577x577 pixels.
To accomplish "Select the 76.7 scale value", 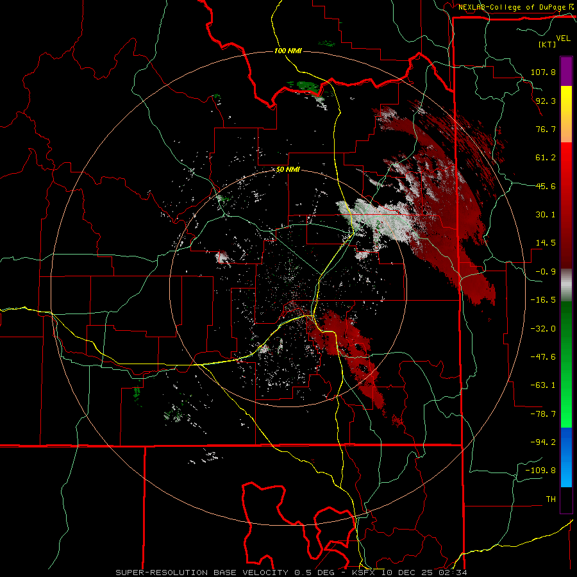I will point(546,129).
